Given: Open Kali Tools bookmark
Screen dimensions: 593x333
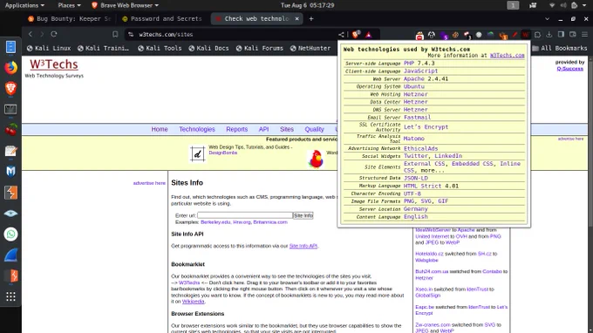Looking at the screenshot, I should [160, 49].
